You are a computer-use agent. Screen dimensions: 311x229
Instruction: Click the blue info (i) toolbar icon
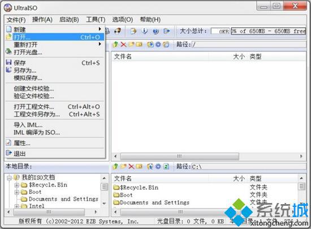(145, 31)
